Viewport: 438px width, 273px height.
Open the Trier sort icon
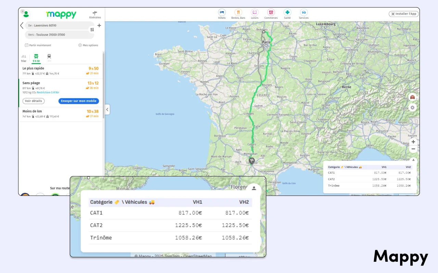[24, 58]
